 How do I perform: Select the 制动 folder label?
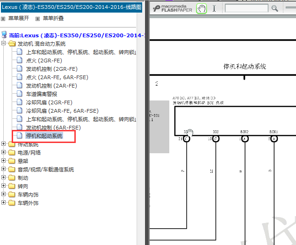tap(23, 178)
